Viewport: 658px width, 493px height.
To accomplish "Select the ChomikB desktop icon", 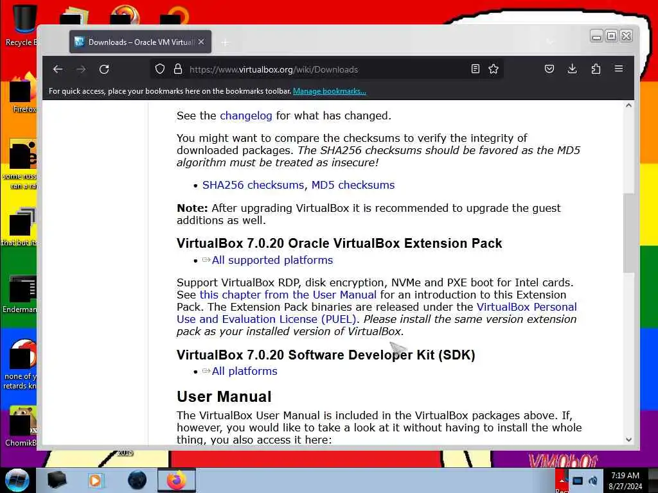I will pyautogui.click(x=21, y=426).
